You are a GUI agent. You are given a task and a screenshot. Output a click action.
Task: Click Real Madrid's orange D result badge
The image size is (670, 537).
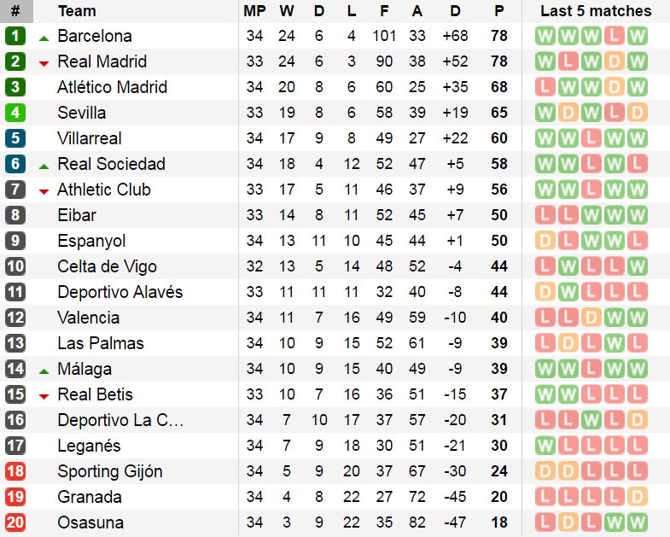coord(614,61)
